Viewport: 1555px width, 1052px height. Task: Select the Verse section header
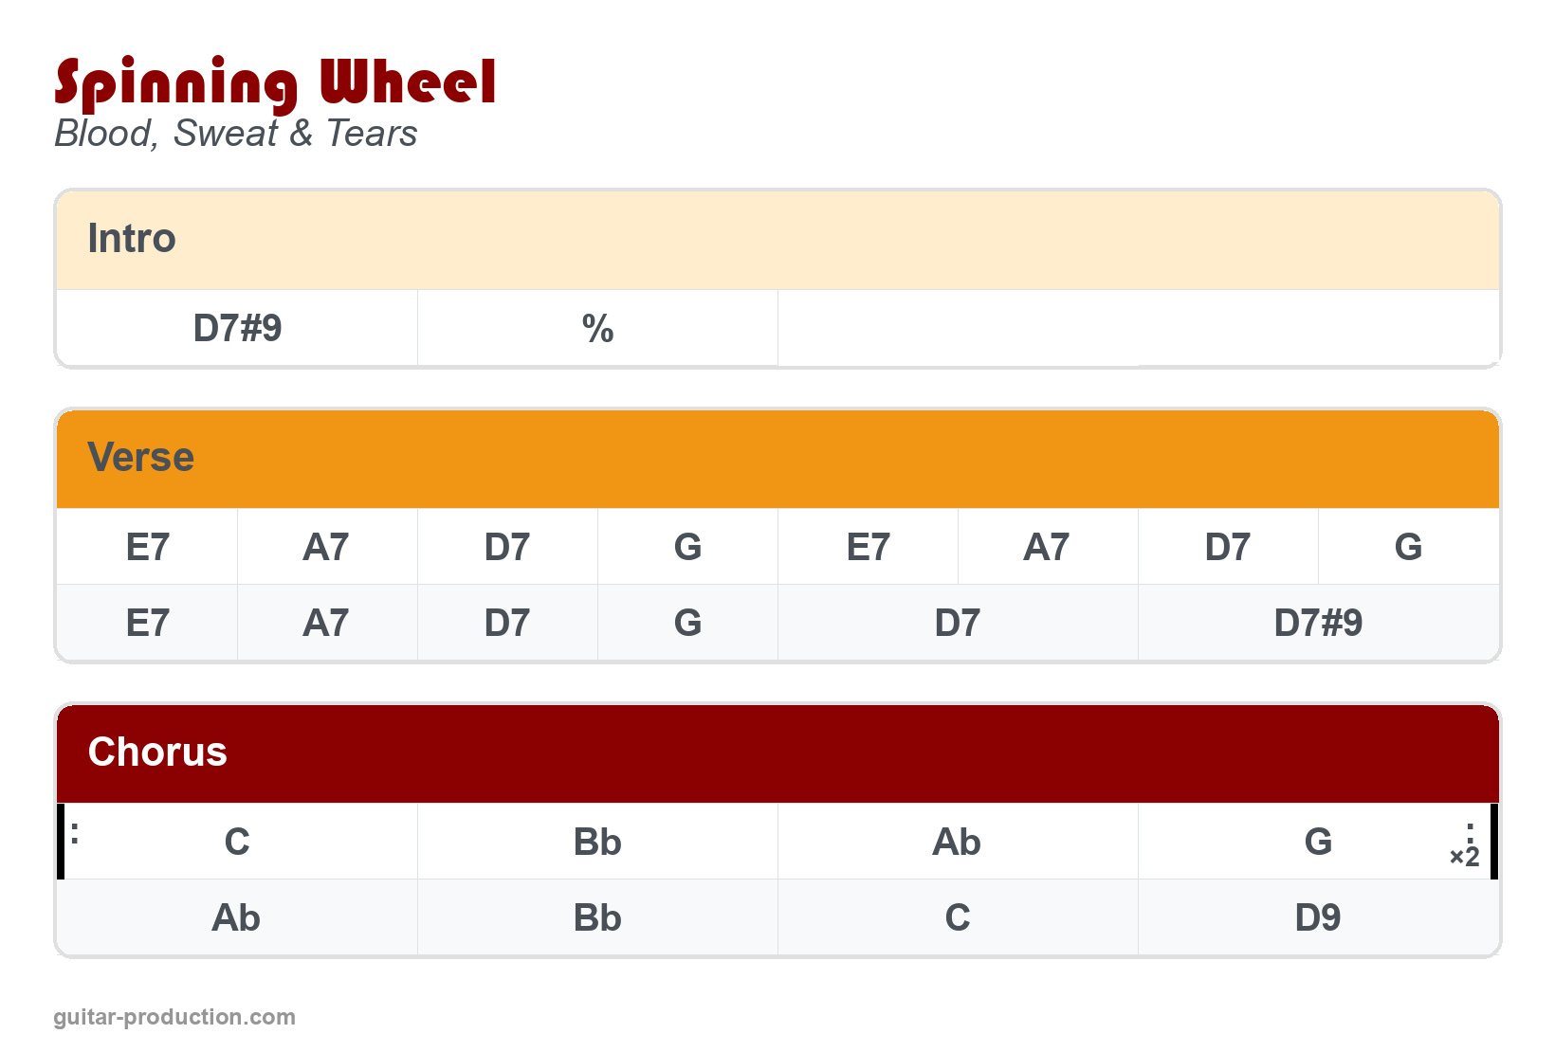tap(140, 458)
